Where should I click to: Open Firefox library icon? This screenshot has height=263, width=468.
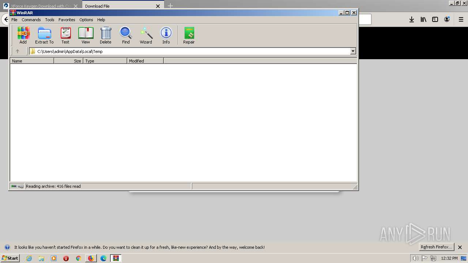[x=423, y=20]
